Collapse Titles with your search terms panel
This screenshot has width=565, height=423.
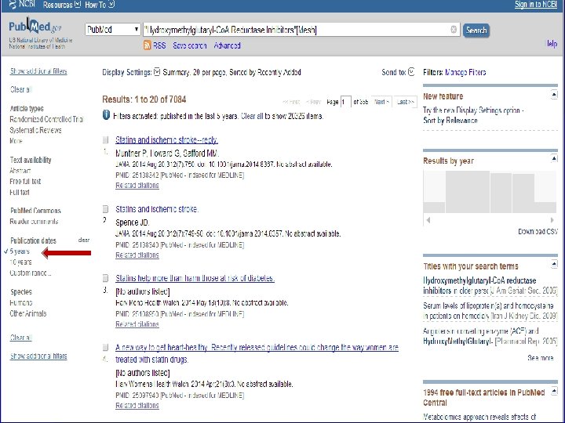(554, 265)
